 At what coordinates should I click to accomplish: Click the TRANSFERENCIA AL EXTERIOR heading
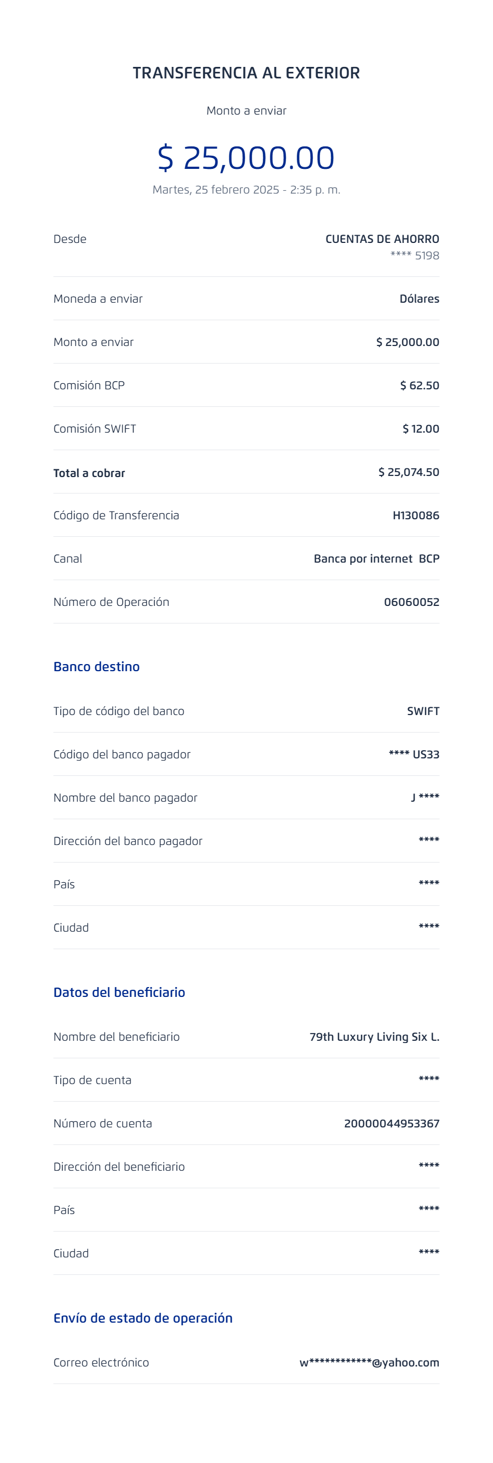[246, 73]
